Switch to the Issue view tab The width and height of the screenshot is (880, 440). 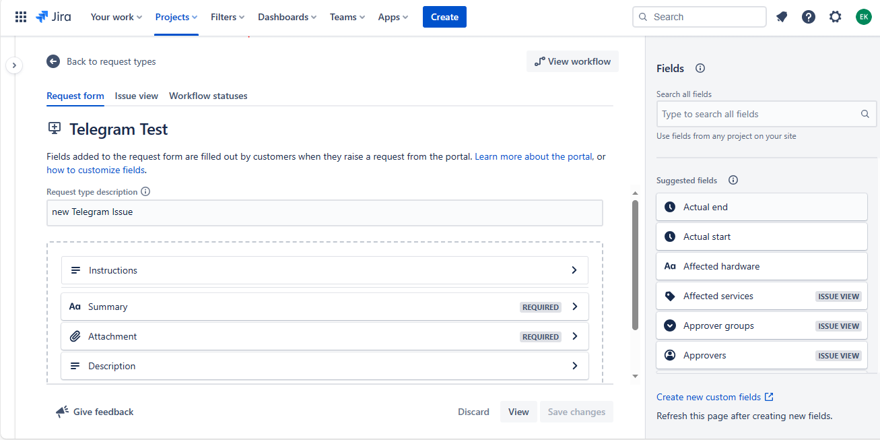[136, 96]
